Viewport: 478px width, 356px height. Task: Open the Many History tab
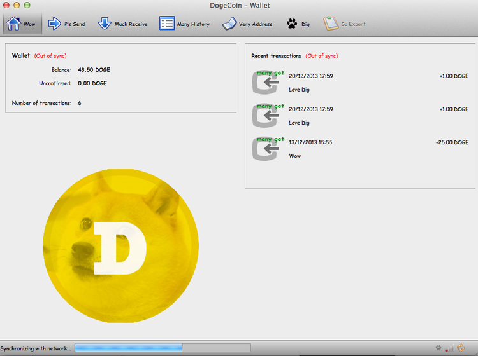tap(184, 24)
